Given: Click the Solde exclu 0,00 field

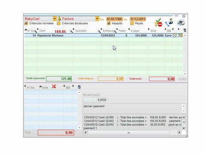Looking at the screenshot, I should tap(162, 79).
